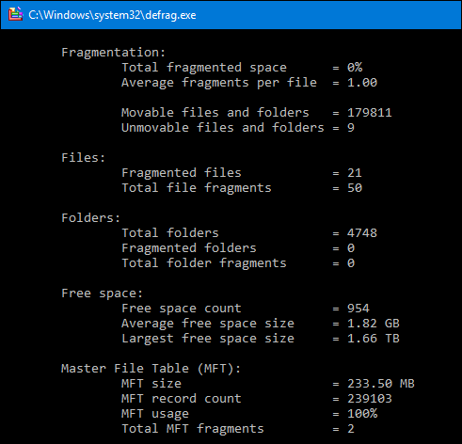462x444 pixels.
Task: Select the Fragmented folders label
Action: click(189, 248)
